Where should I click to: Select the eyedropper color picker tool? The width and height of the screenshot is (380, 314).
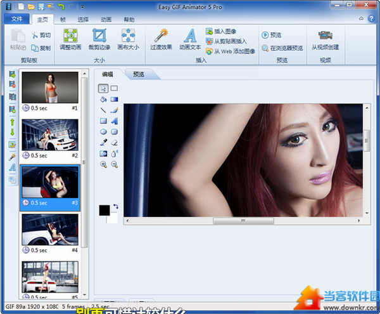point(104,143)
